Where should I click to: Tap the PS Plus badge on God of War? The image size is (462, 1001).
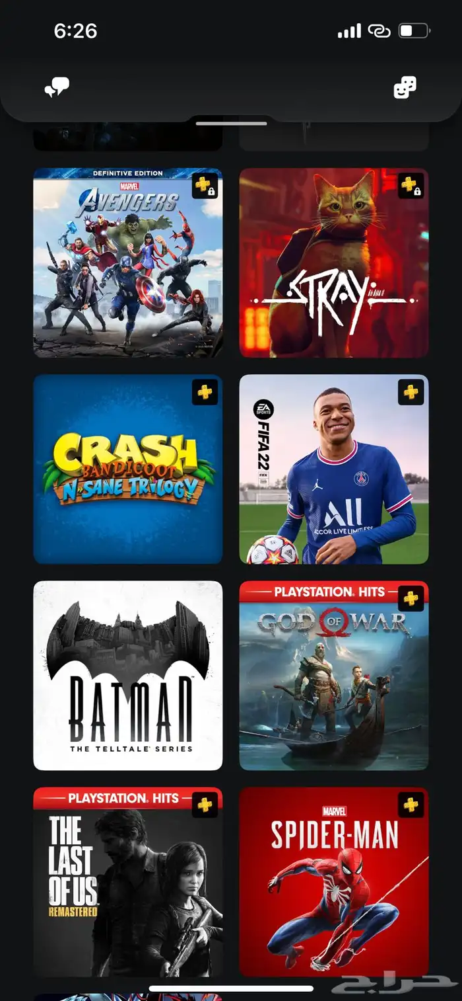tap(411, 599)
